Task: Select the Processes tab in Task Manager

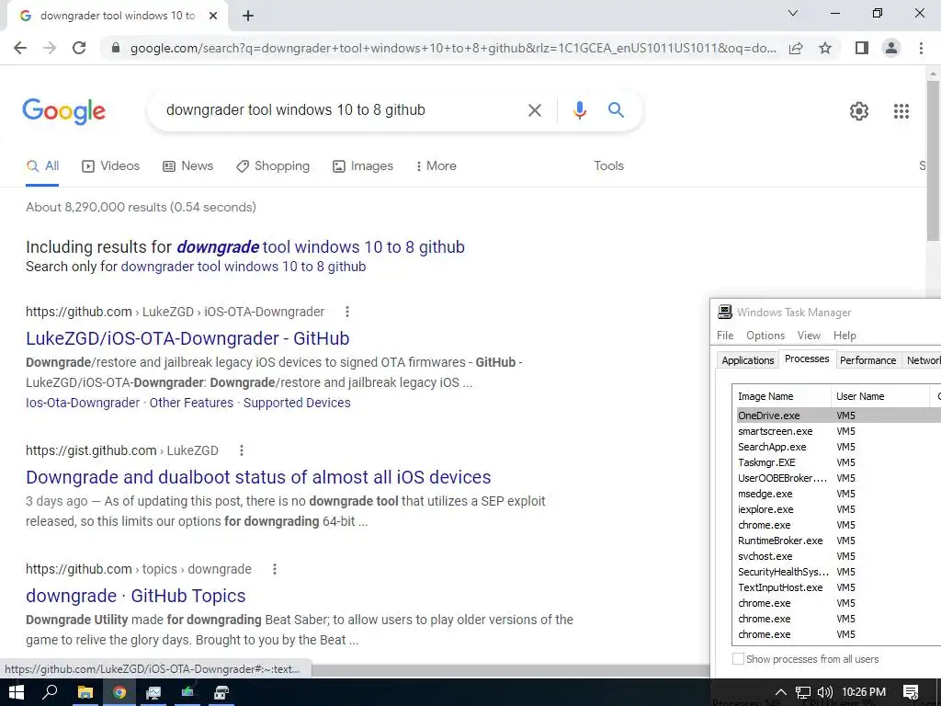Action: (807, 359)
